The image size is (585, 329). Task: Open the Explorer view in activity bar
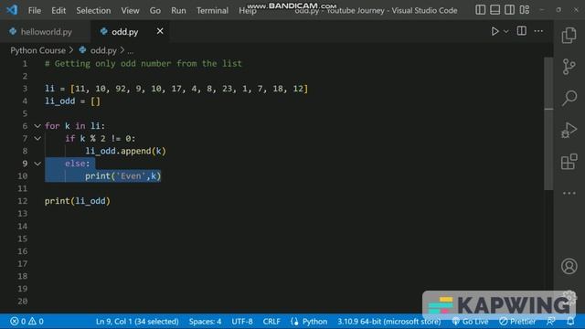pos(569,36)
